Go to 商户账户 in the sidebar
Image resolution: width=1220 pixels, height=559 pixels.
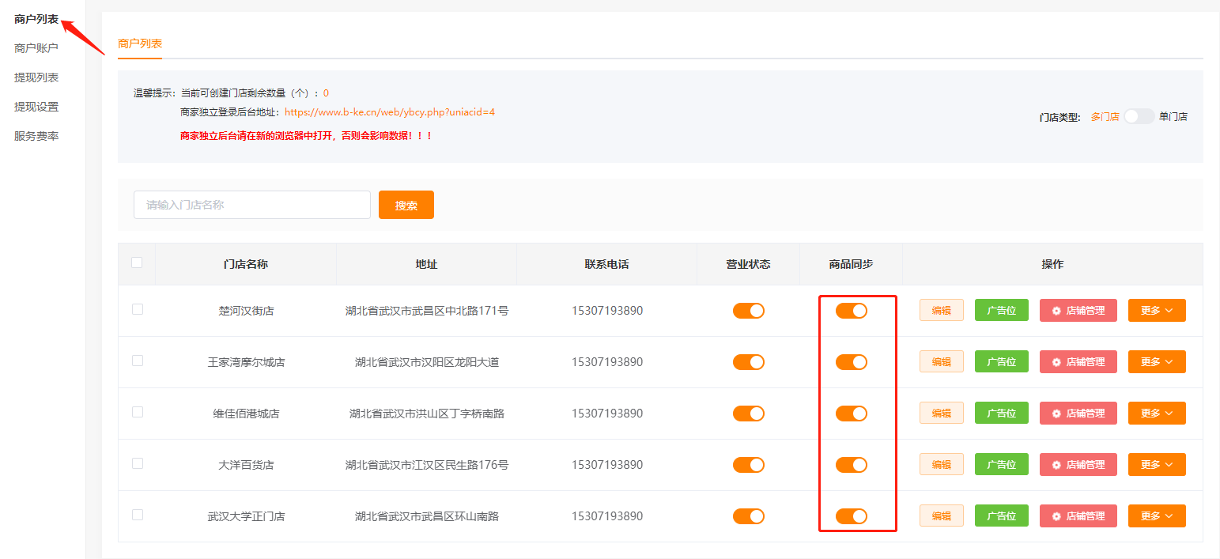tap(36, 48)
